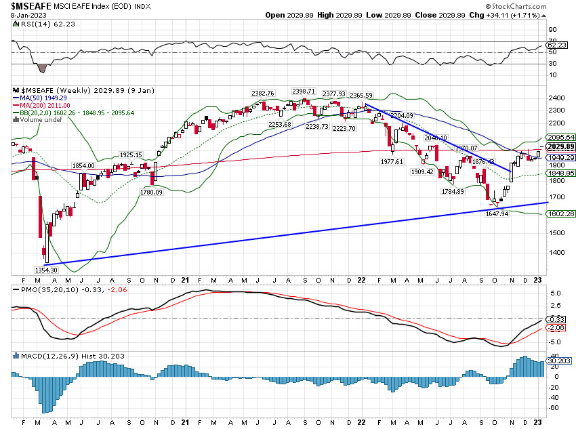Click the 1949.29 MA tag on right axis
Viewport: 576px width, 429px height.
(561, 157)
